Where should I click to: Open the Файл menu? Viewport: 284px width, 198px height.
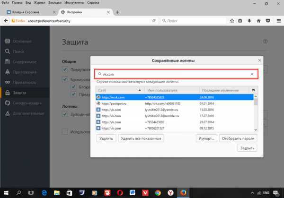(5, 3)
